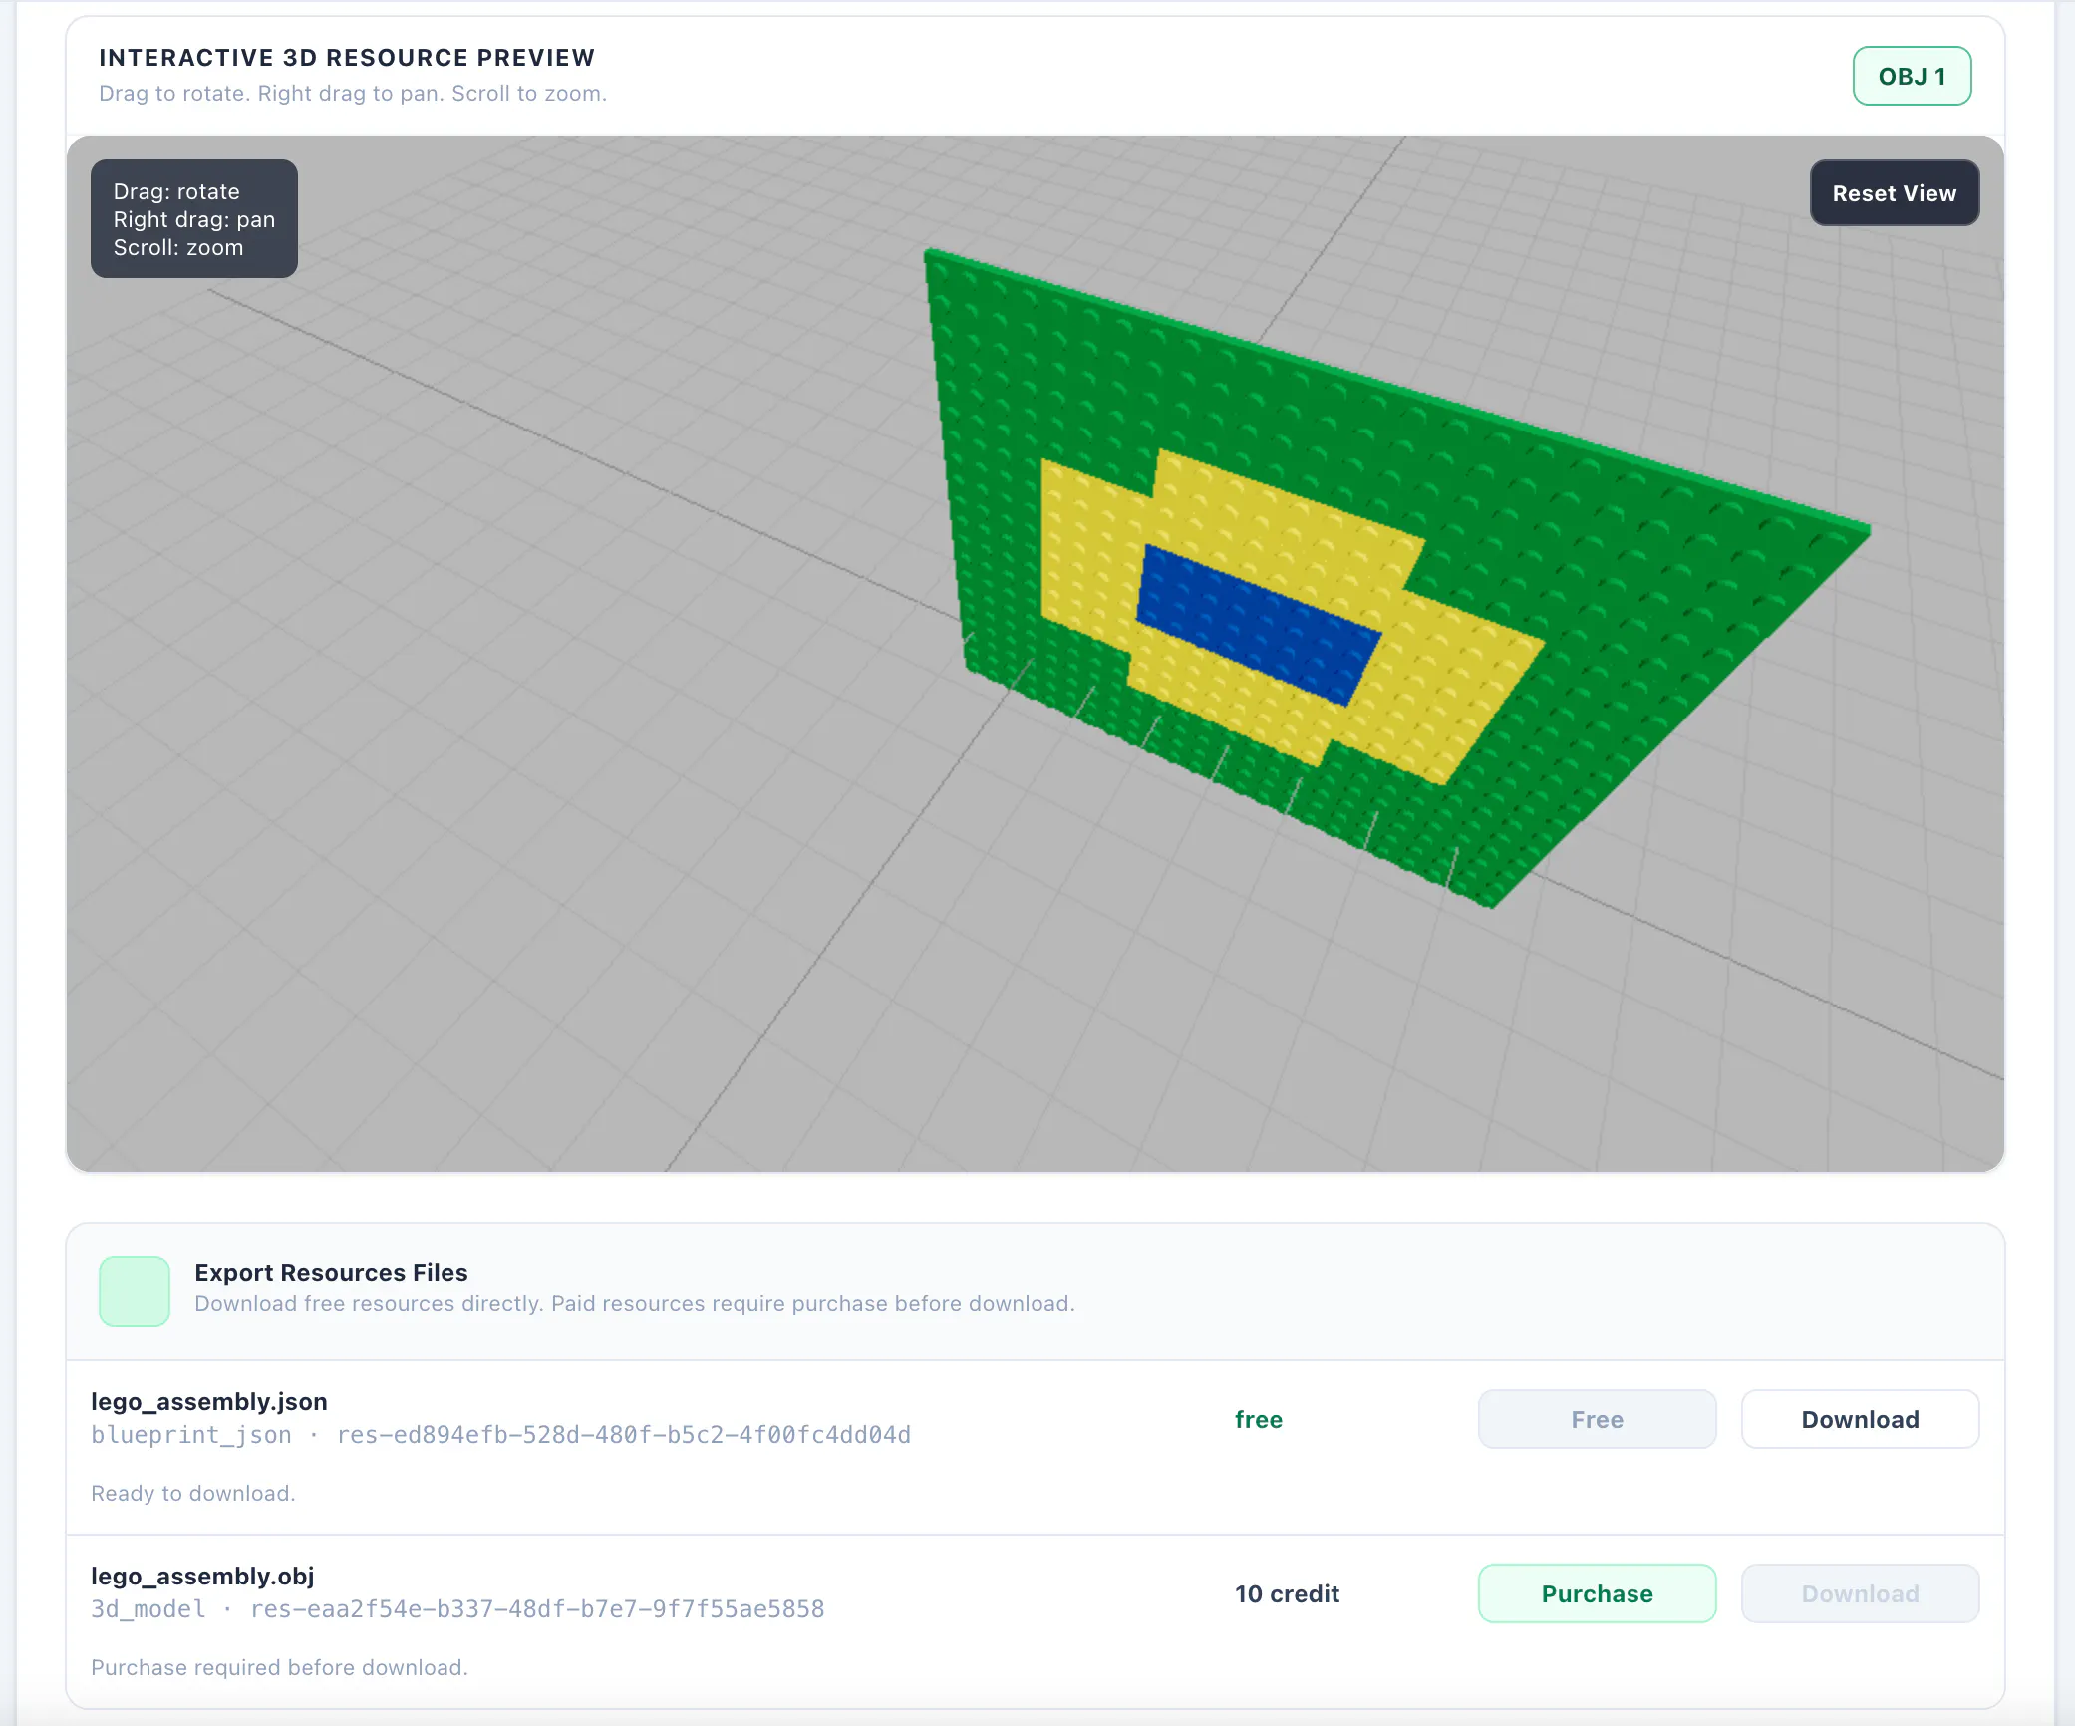Viewport: 2075px width, 1726px height.
Task: Click the resource ID res-ed894efb-528d-480f-b5c2-4f00fc4dd04d
Action: click(624, 1434)
